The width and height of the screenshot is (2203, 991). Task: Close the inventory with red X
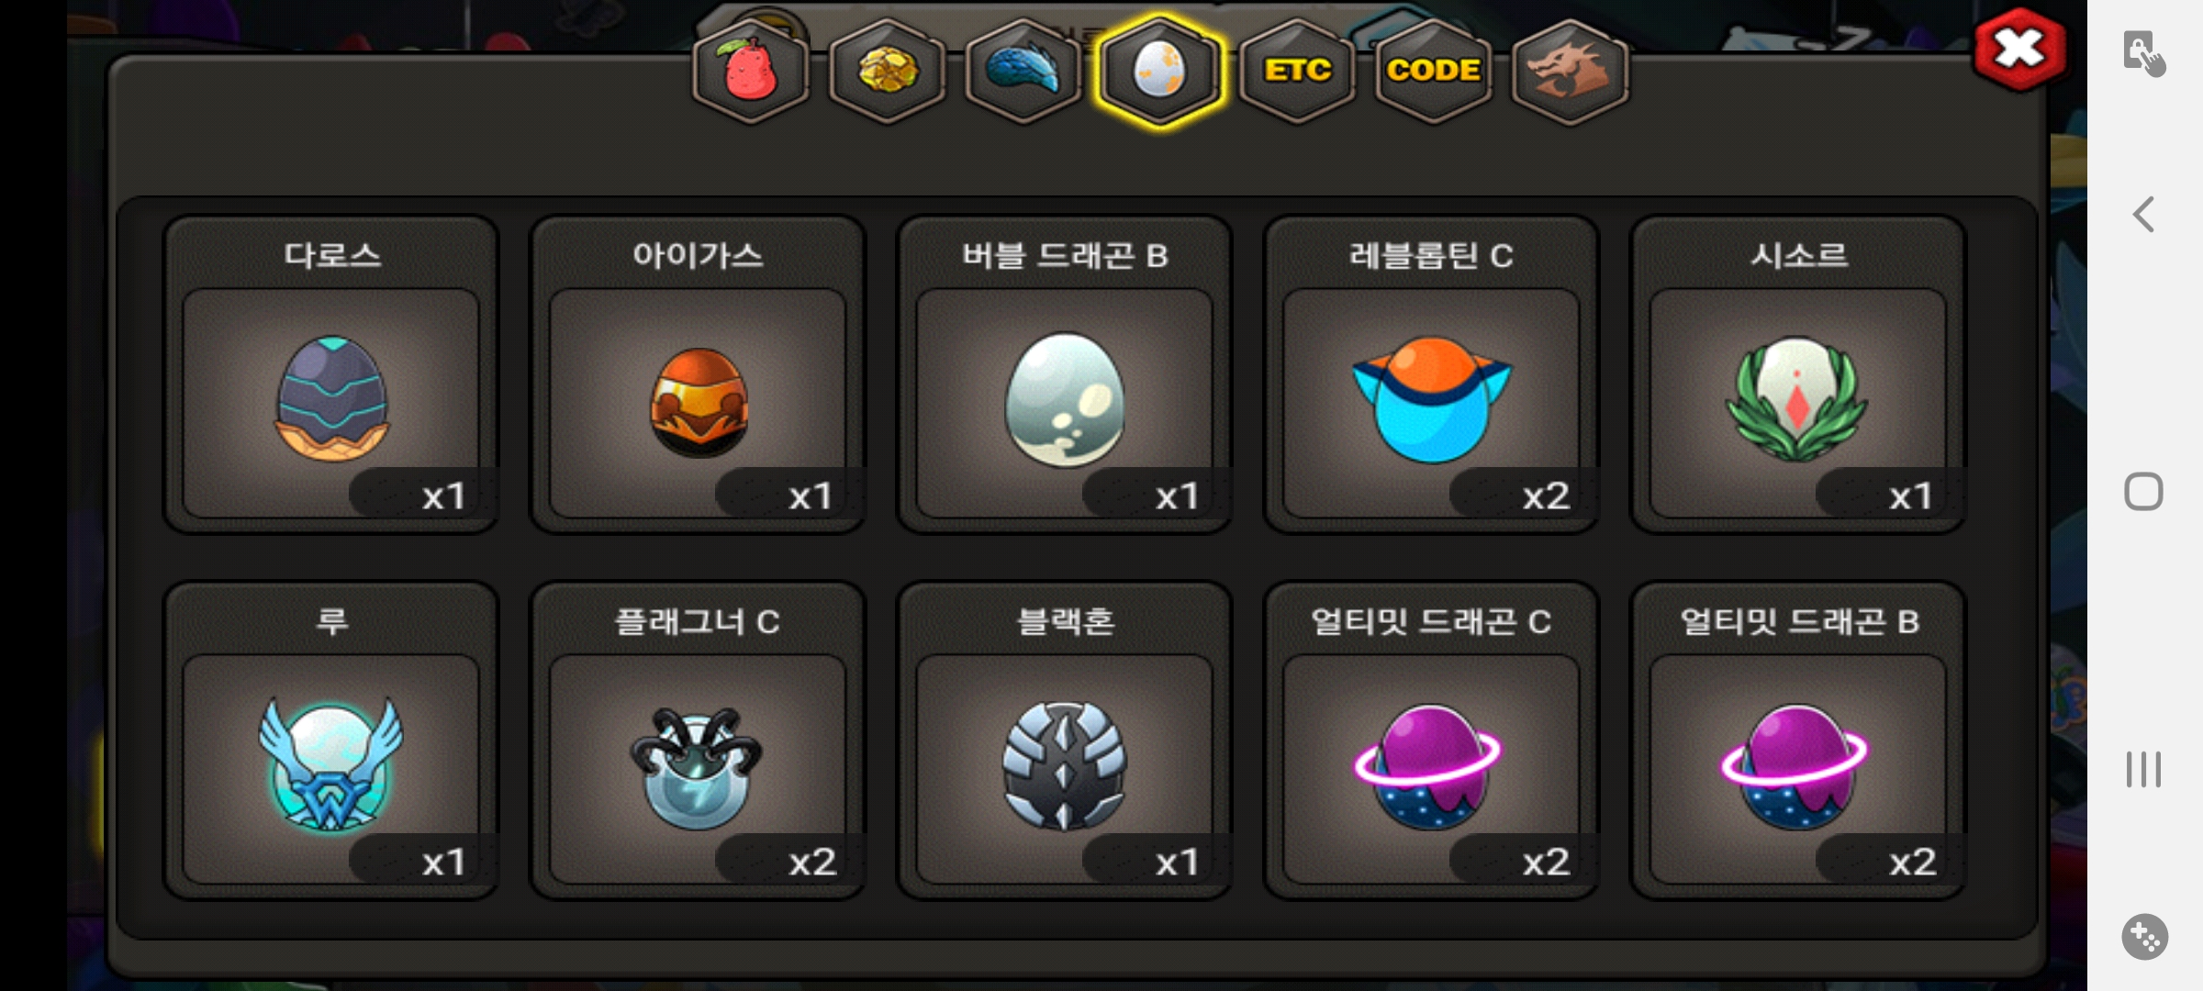pyautogui.click(x=2020, y=49)
